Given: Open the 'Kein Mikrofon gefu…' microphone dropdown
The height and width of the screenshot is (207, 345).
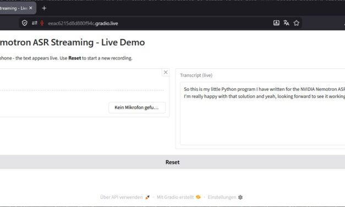Looking at the screenshot, I should click(137, 107).
